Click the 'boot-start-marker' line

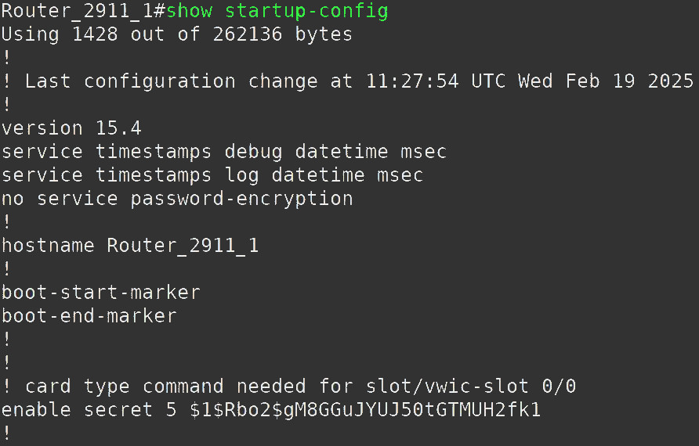[x=101, y=293]
